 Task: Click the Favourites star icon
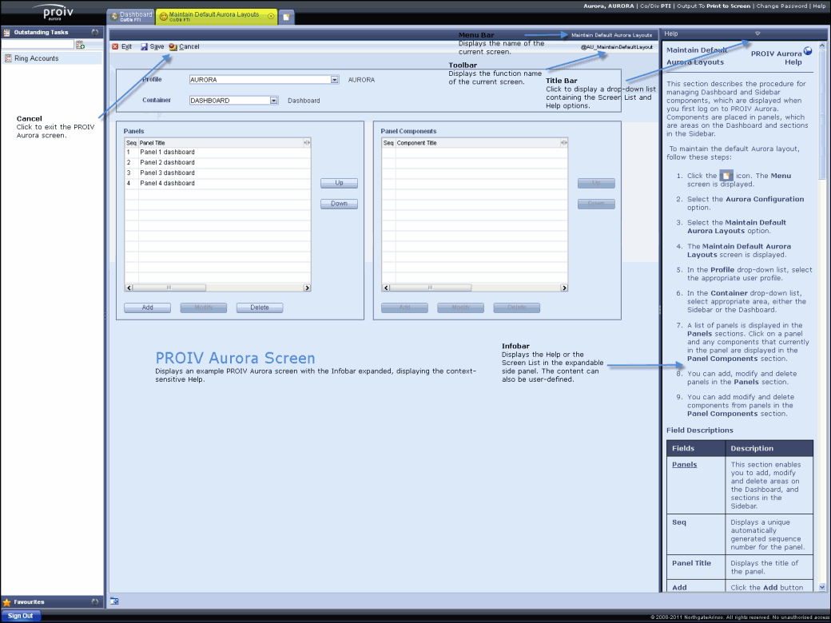point(7,602)
